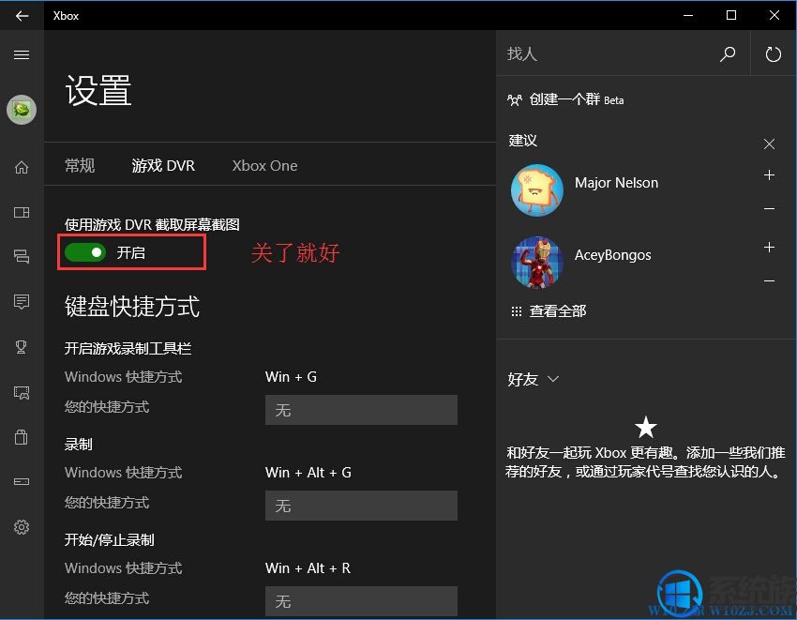Expand the friends filter dropdown
Viewport: 797px width, 620px height.
click(553, 379)
